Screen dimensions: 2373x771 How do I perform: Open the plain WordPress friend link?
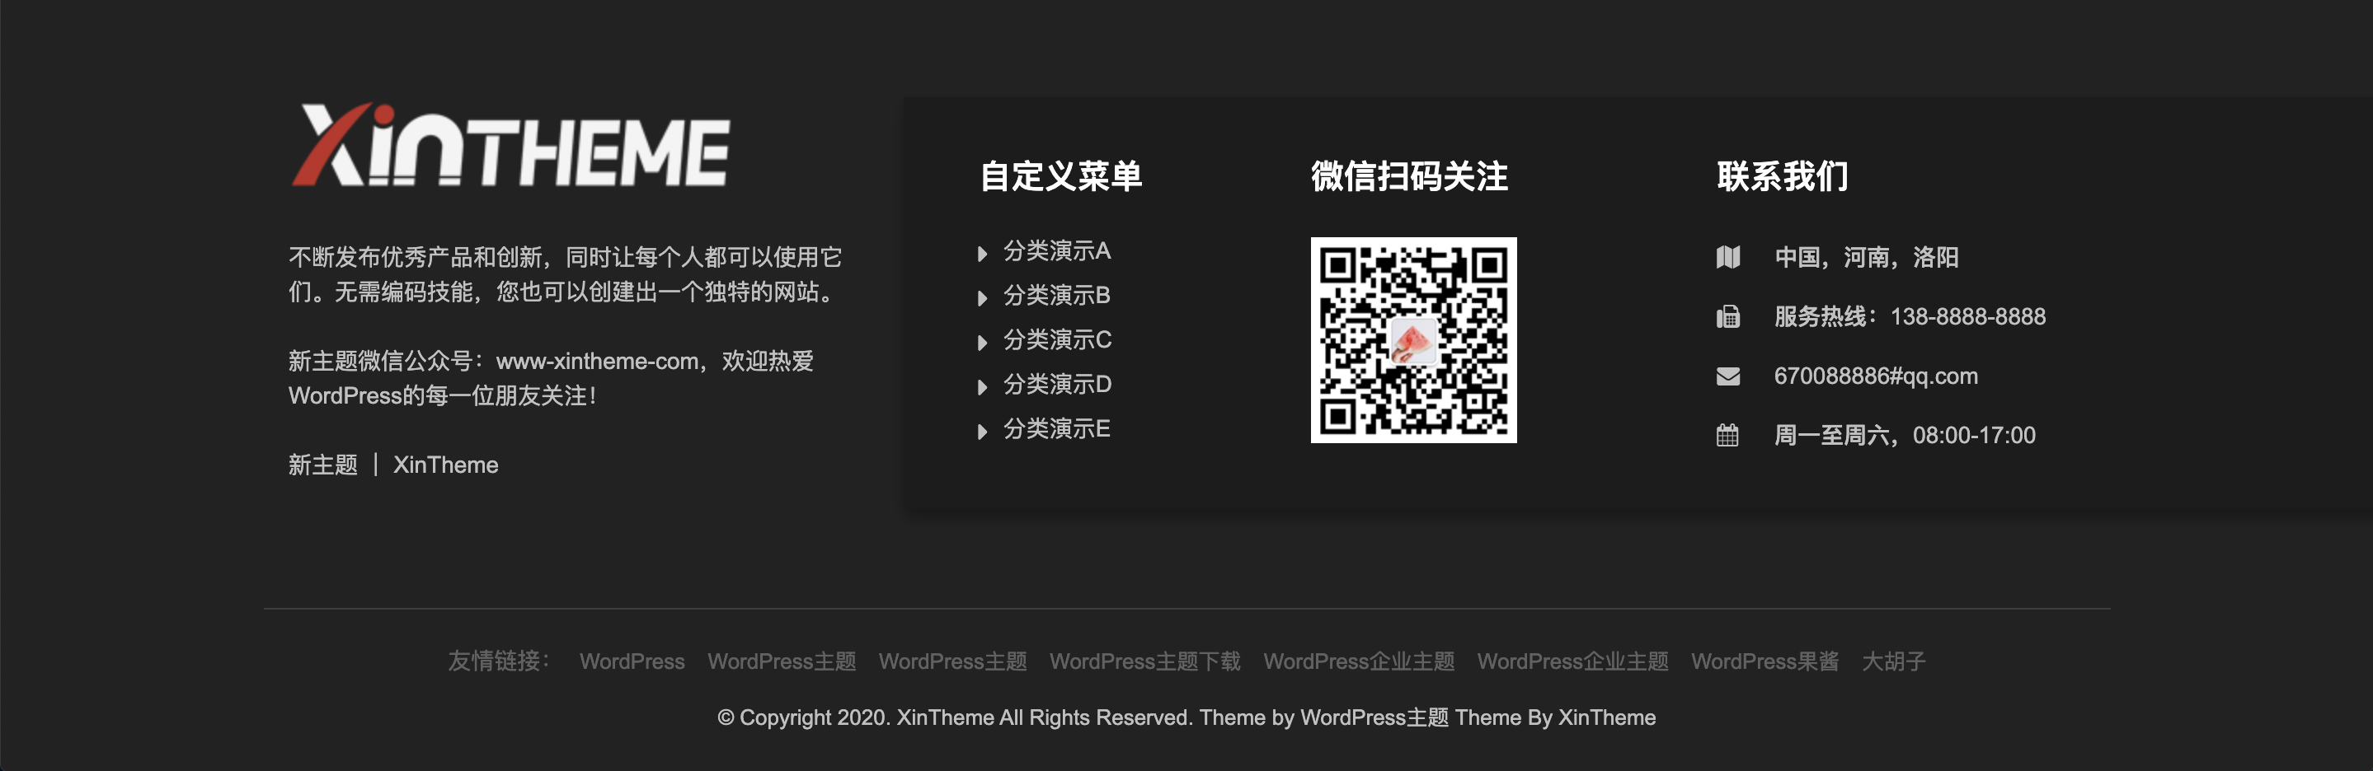coord(632,661)
